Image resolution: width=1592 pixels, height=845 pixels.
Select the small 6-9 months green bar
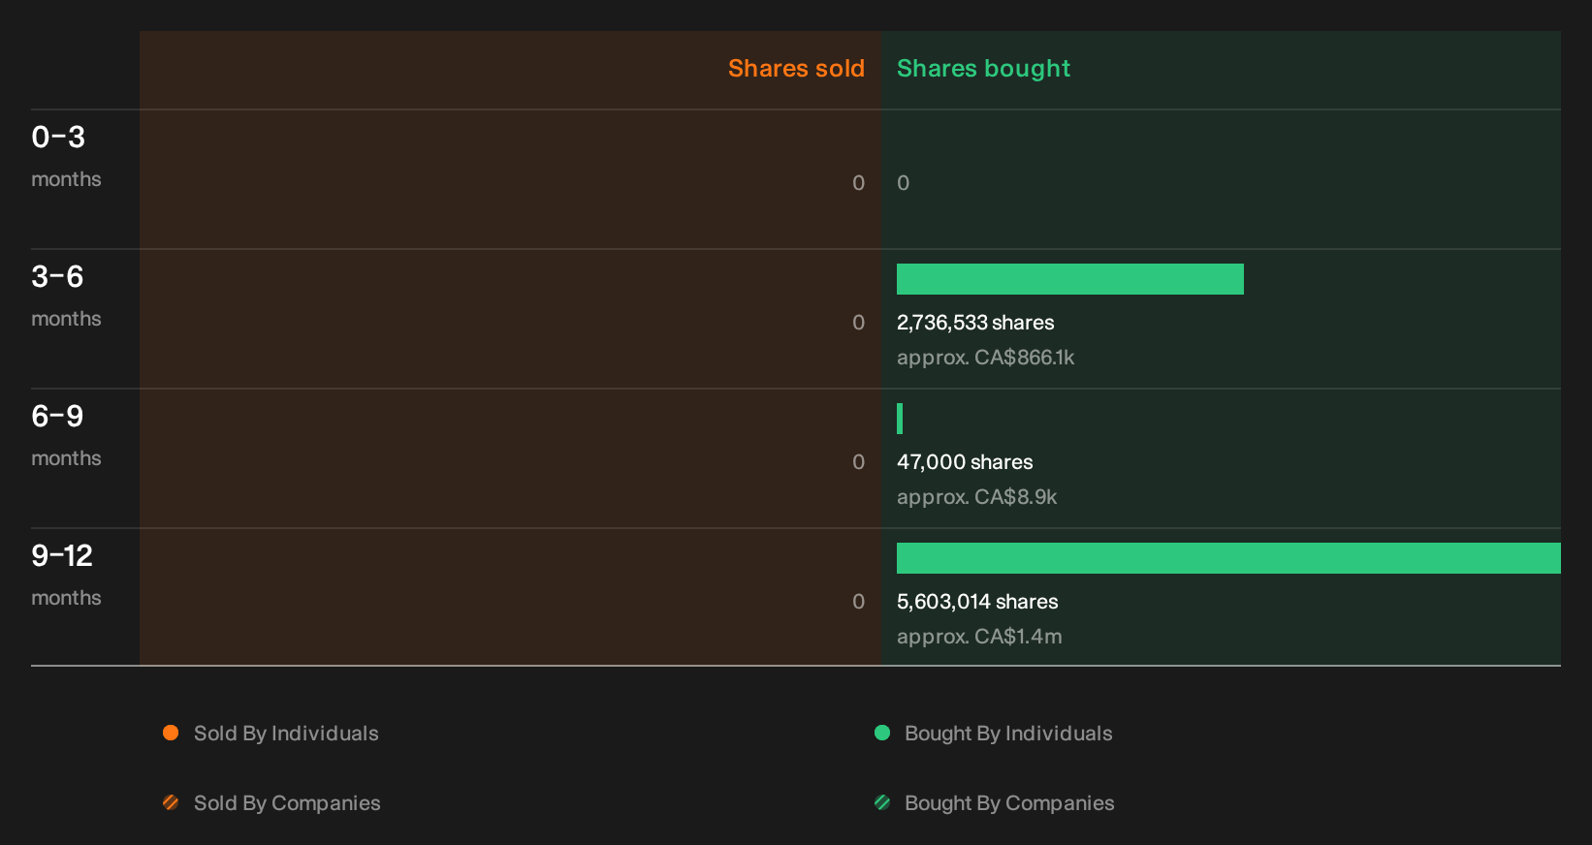[900, 419]
